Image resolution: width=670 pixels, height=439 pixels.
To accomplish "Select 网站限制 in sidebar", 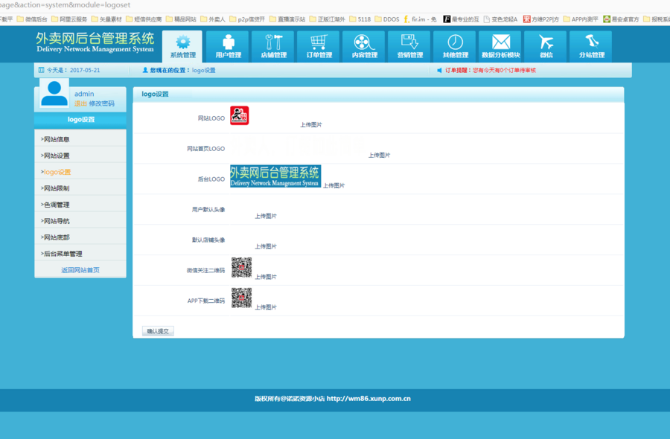I will 80,188.
